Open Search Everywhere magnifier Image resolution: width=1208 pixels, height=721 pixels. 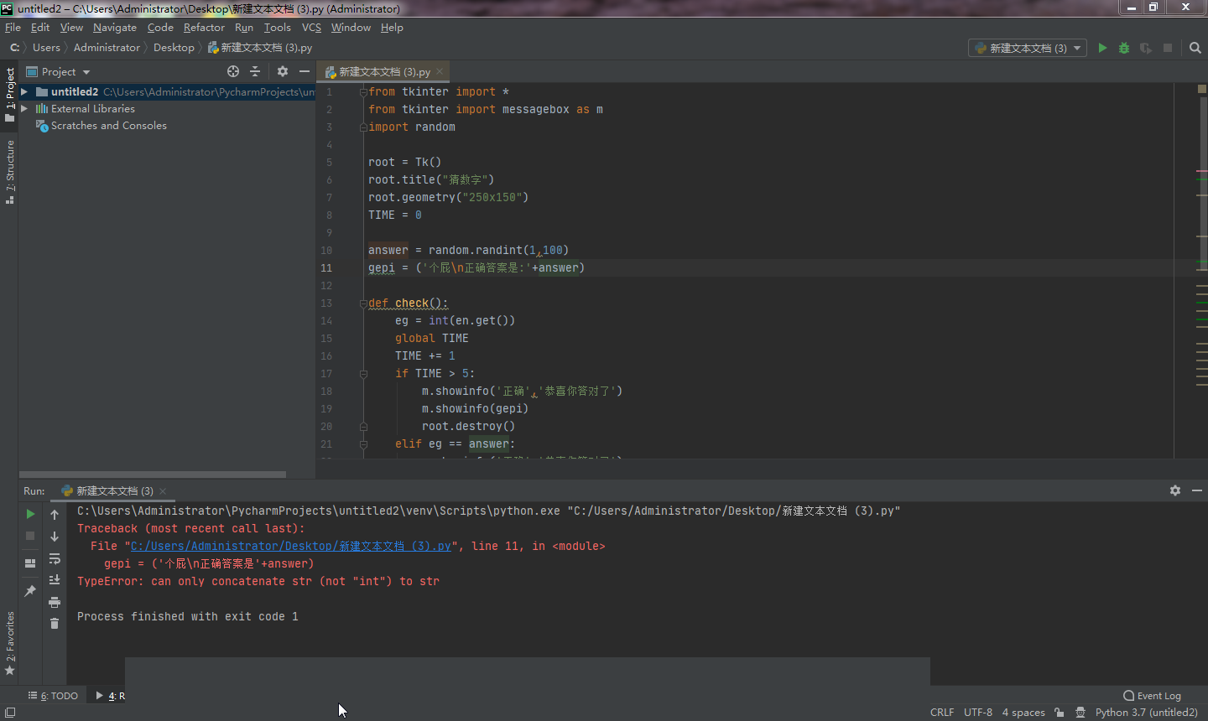1195,48
